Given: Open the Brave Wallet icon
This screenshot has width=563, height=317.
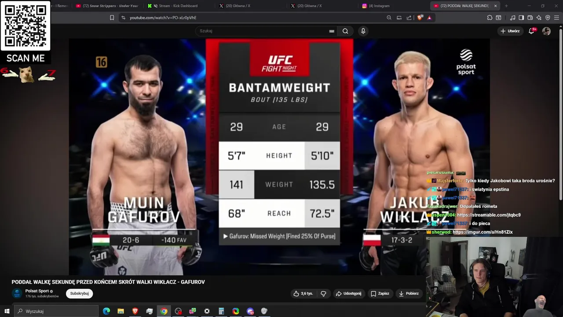Looking at the screenshot, I should click(x=530, y=18).
